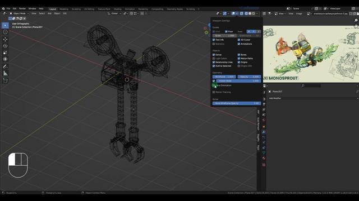Enable the Face Orientation checkbox
Screen dimensions: 359x201
coord(214,85)
